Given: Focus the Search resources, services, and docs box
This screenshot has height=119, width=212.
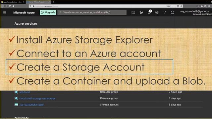Looking at the screenshot, I should coord(92,13).
